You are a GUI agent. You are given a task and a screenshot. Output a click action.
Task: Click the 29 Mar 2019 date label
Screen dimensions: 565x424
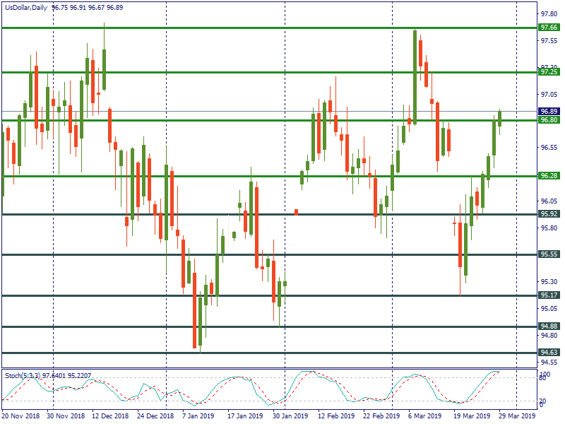click(x=517, y=417)
